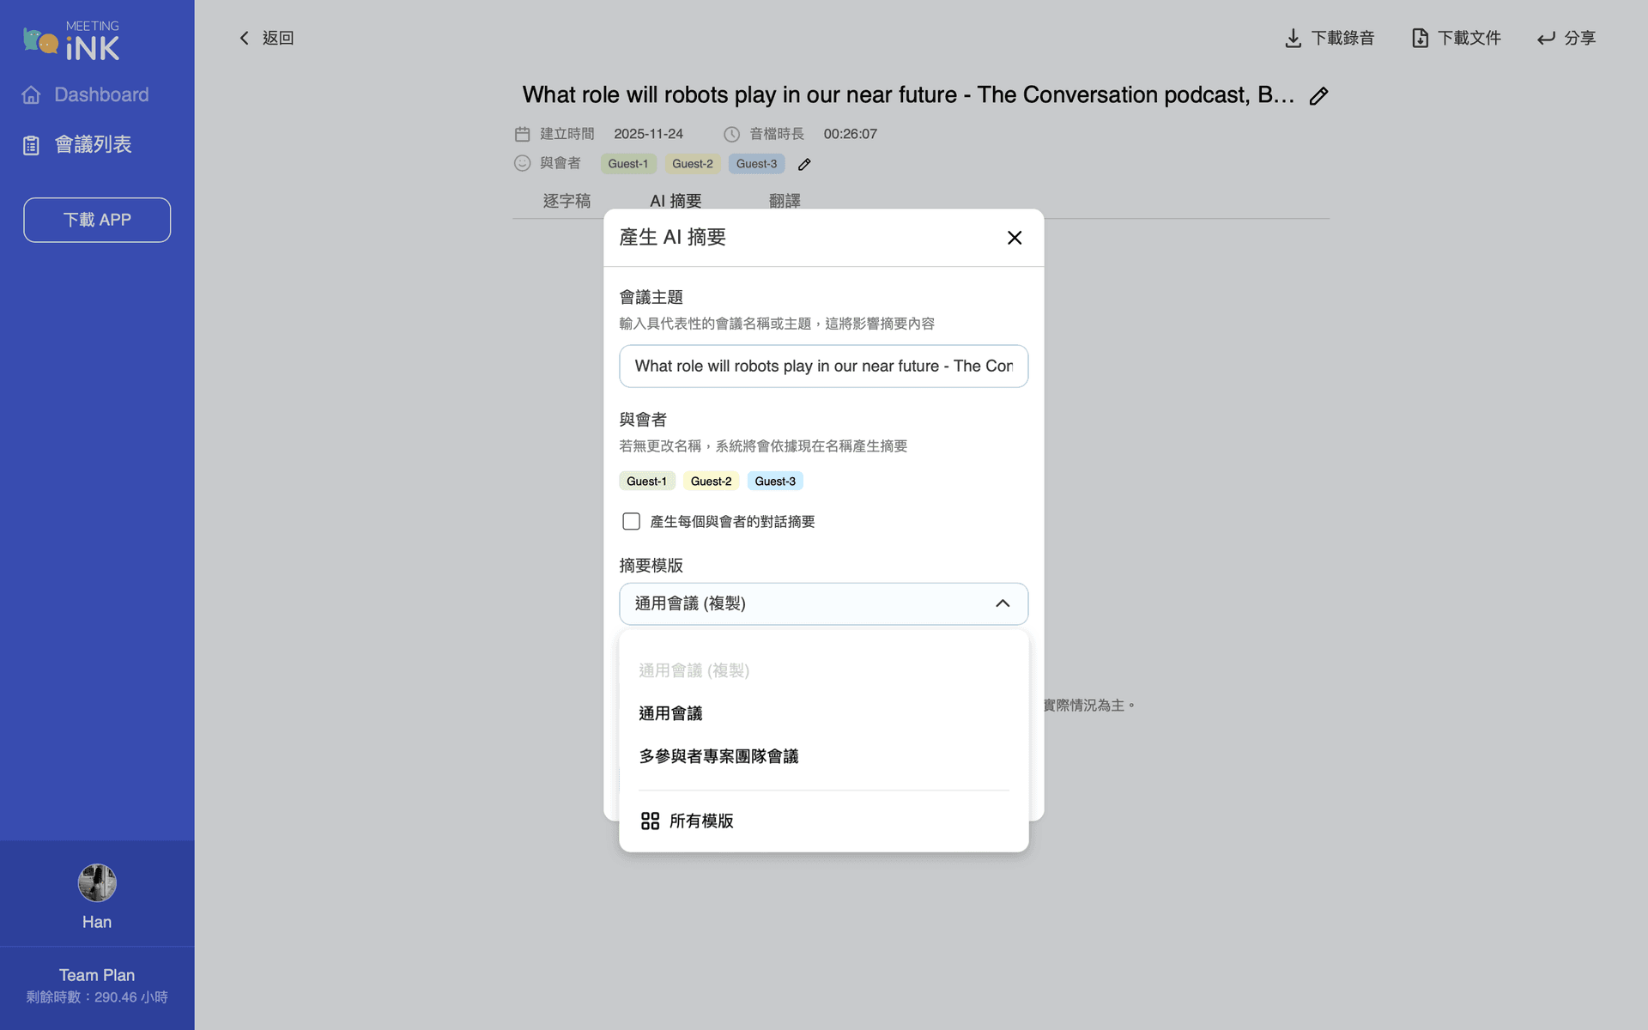
Task: Click the pencil icon to edit meeting title
Action: pos(1319,95)
